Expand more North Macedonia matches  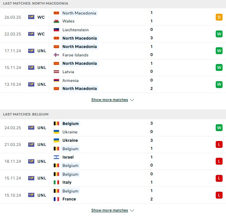pos(109,100)
